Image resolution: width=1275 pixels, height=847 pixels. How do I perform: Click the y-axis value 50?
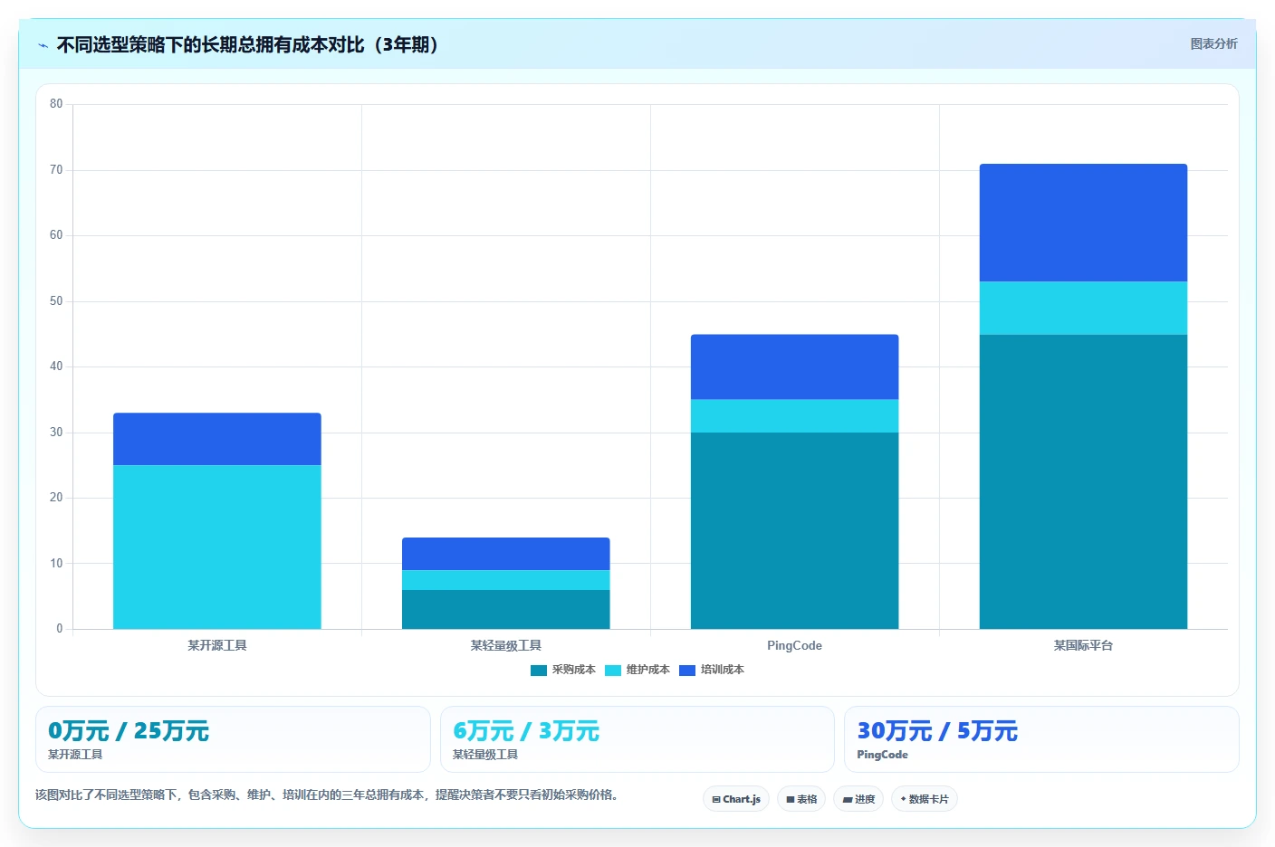[56, 301]
